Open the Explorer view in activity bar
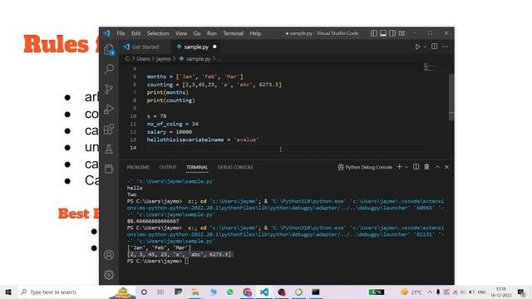Image resolution: width=532 pixels, height=299 pixels. (x=109, y=50)
